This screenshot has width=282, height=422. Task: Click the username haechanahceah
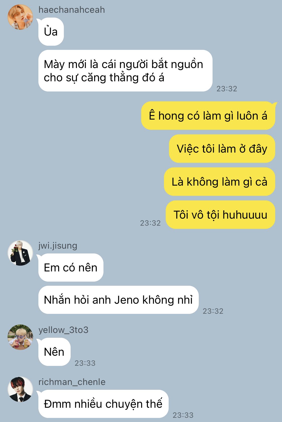72,10
